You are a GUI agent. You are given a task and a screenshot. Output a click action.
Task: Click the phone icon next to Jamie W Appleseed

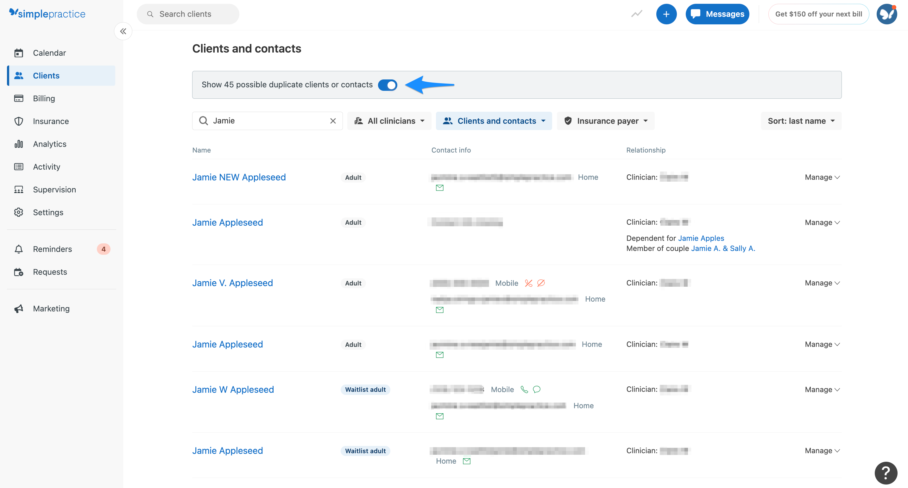(524, 389)
